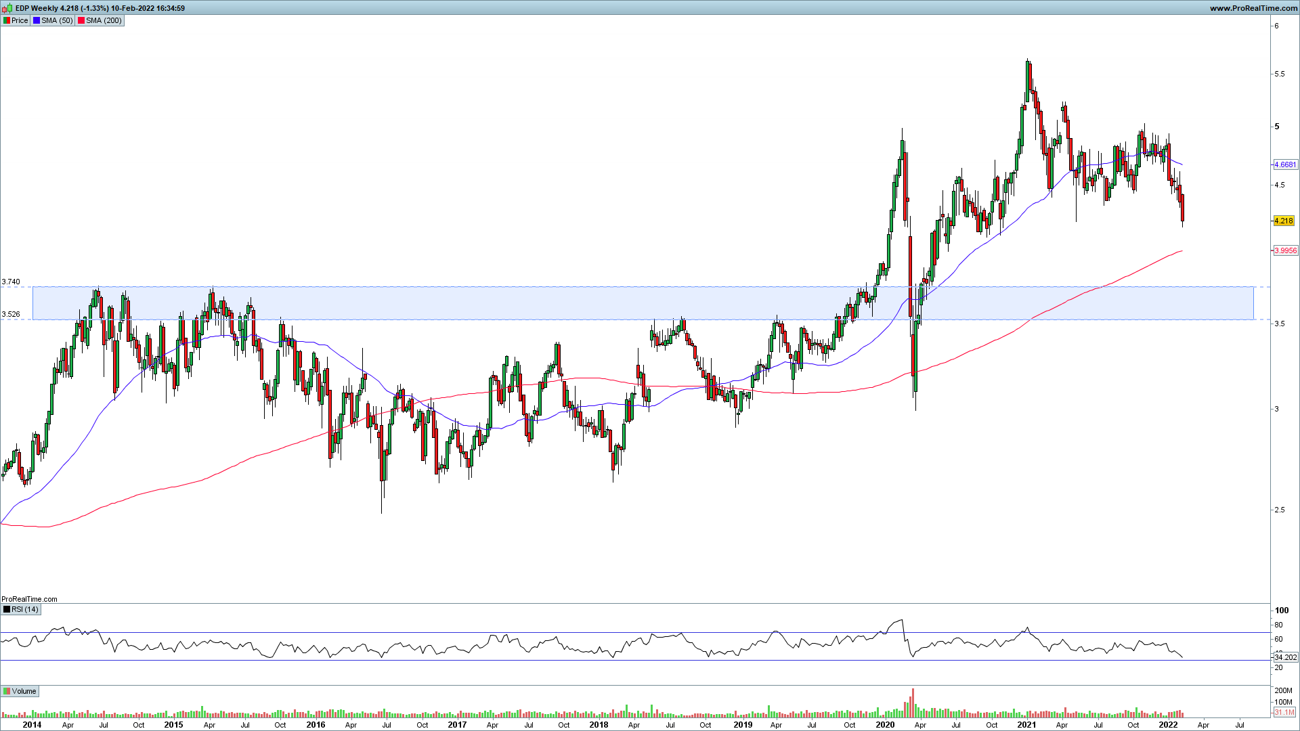1300x731 pixels.
Task: Click the RSI (14) indicator label
Action: point(25,609)
